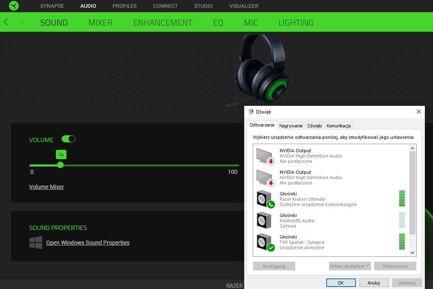Image resolution: width=433 pixels, height=289 pixels.
Task: Open the Connect top menu
Action: [166, 6]
